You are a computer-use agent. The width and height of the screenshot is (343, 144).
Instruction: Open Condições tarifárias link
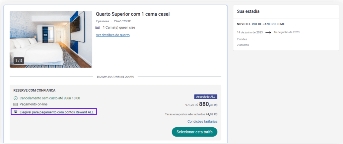202,122
